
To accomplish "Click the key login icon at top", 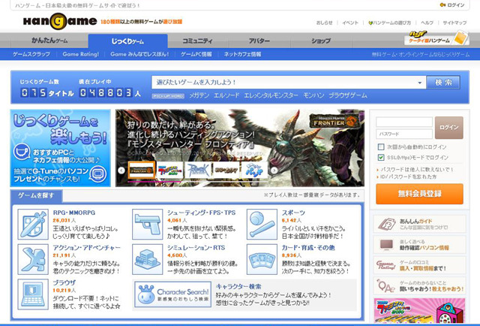I will tap(442, 5).
